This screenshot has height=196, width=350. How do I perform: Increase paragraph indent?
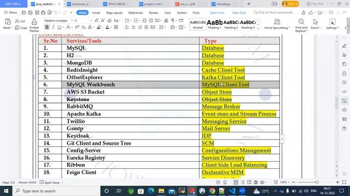pos(151,21)
